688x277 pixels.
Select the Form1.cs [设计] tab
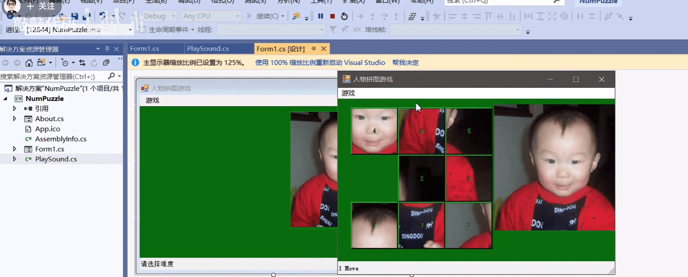click(280, 49)
